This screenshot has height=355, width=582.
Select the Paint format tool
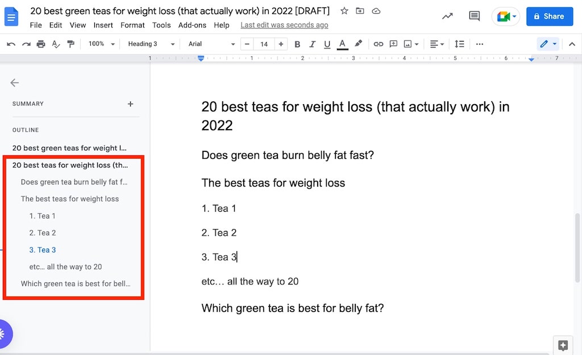click(x=70, y=44)
